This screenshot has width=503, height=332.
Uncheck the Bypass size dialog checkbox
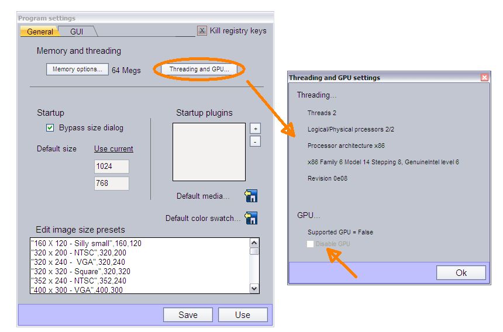coord(50,127)
